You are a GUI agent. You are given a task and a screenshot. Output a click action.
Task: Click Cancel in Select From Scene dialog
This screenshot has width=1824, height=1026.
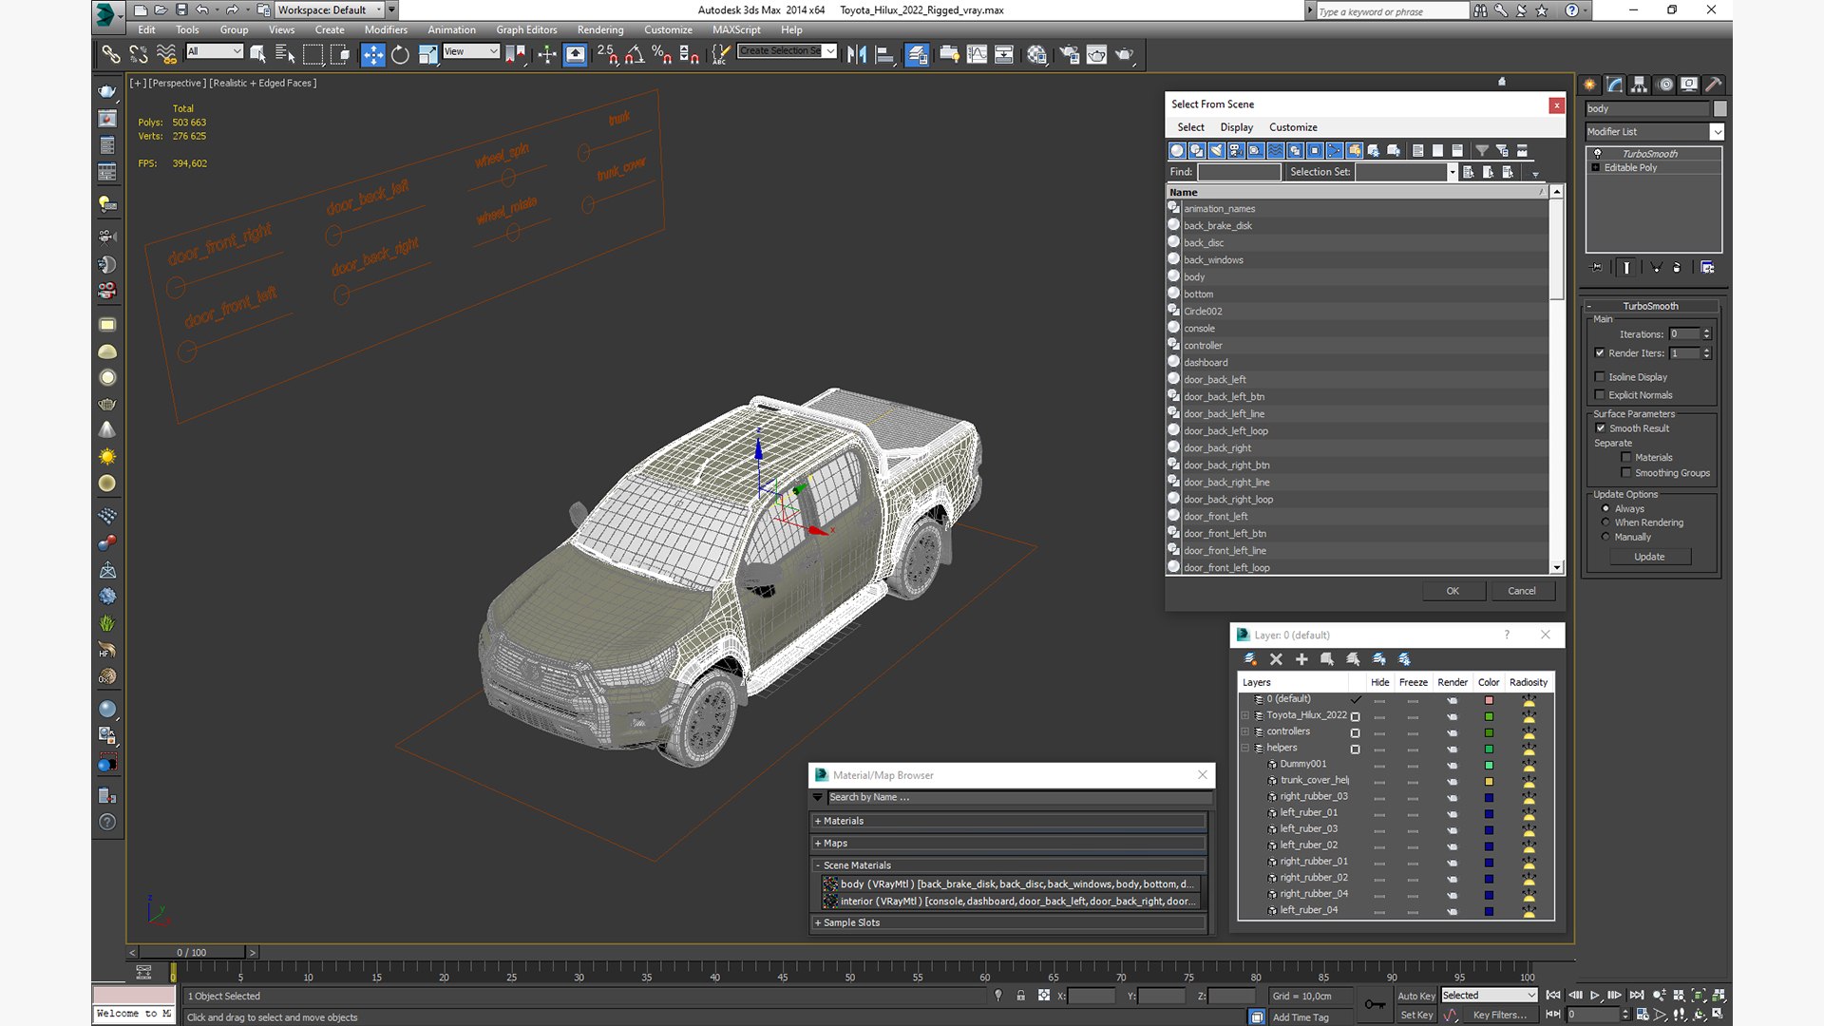(x=1522, y=591)
